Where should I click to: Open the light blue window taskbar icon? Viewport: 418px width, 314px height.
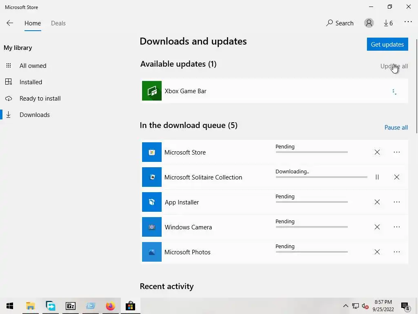[91, 306]
